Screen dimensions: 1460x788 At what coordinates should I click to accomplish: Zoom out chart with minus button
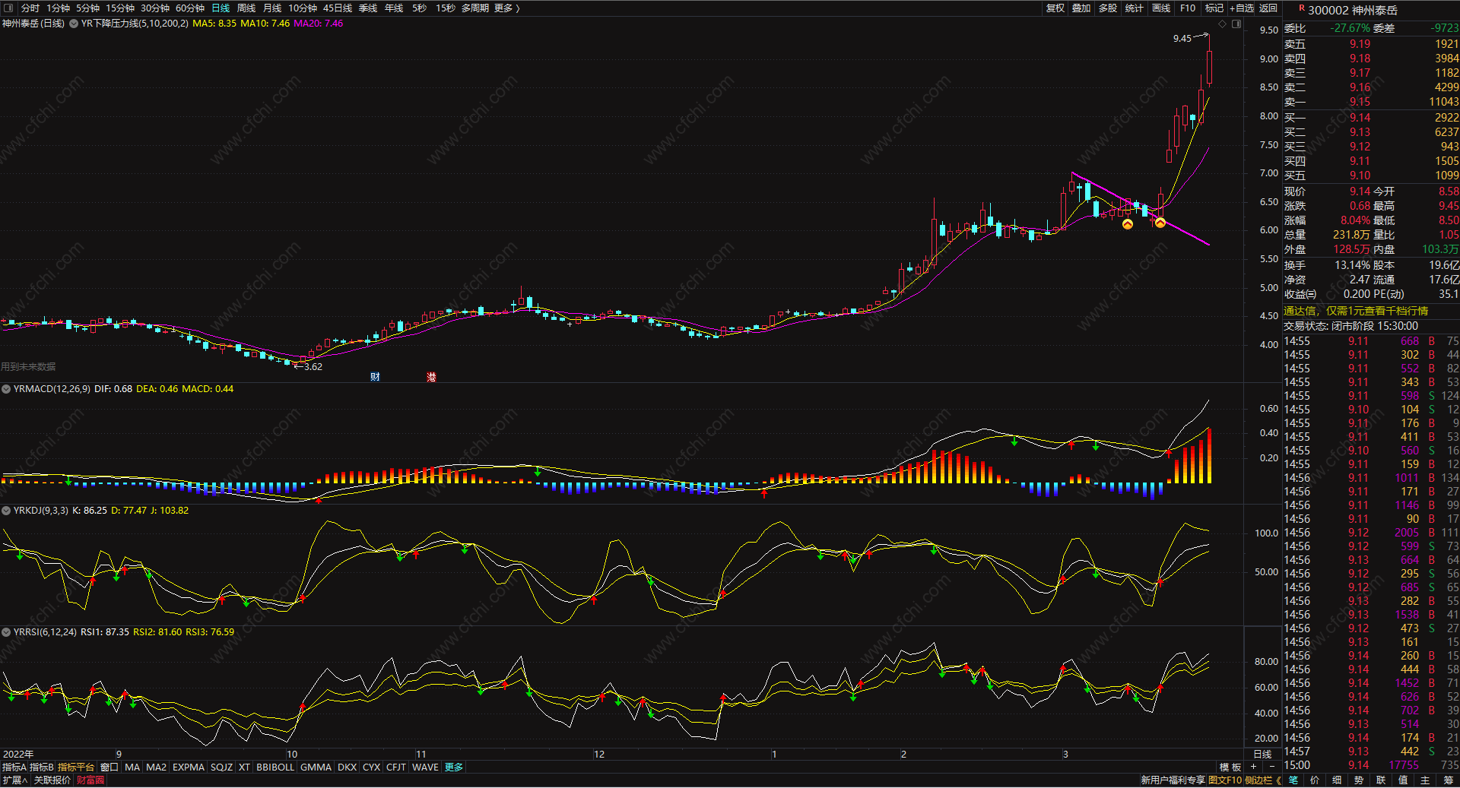(1271, 767)
